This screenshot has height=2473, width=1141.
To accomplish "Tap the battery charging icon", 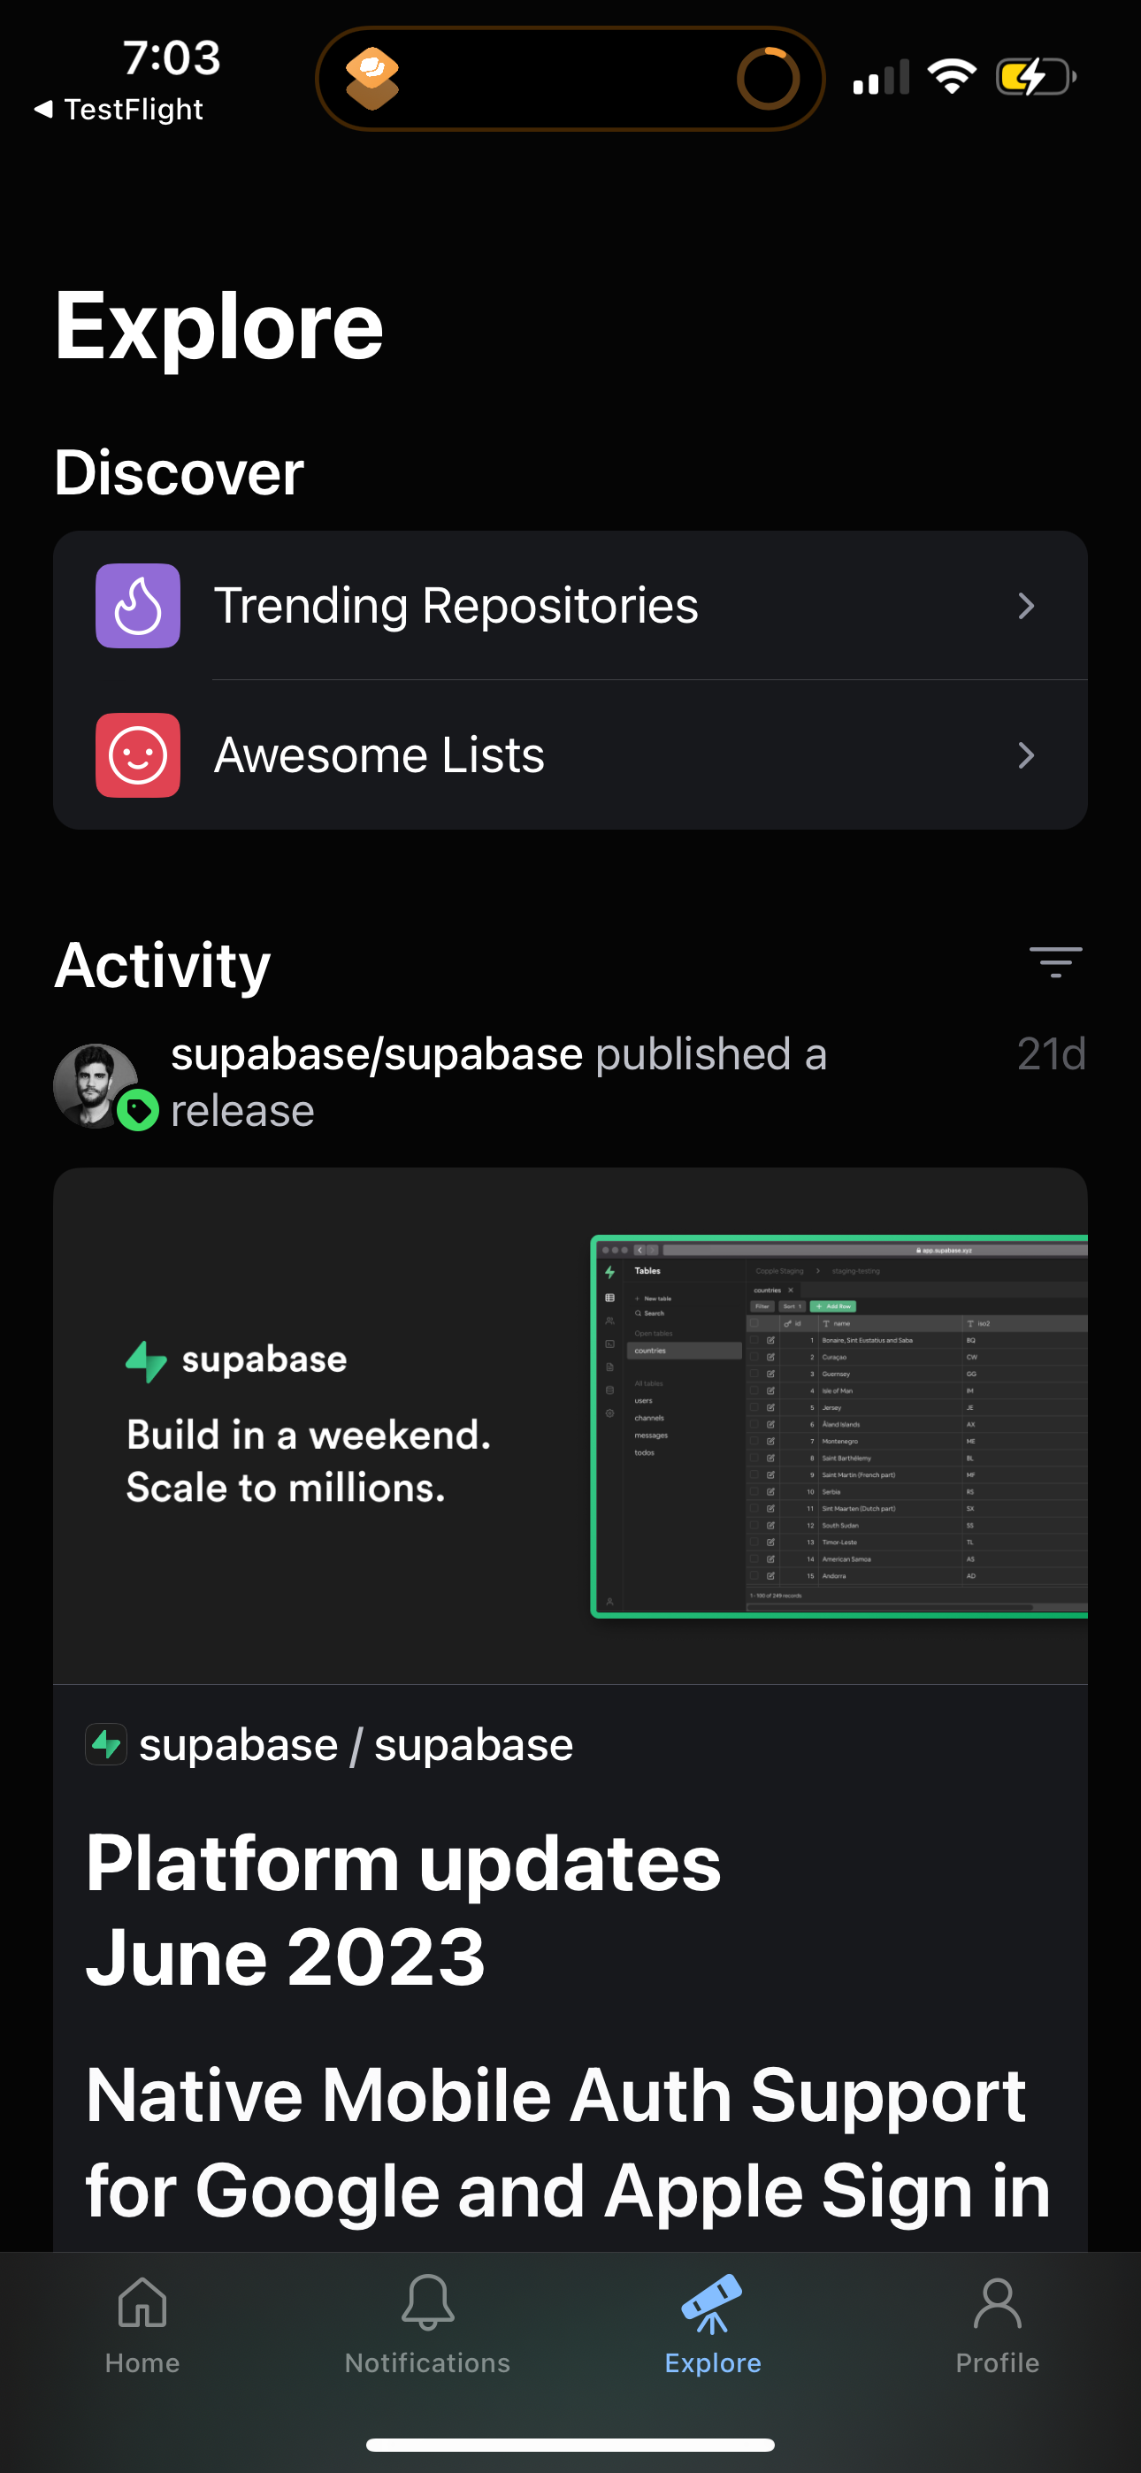I will (1036, 77).
